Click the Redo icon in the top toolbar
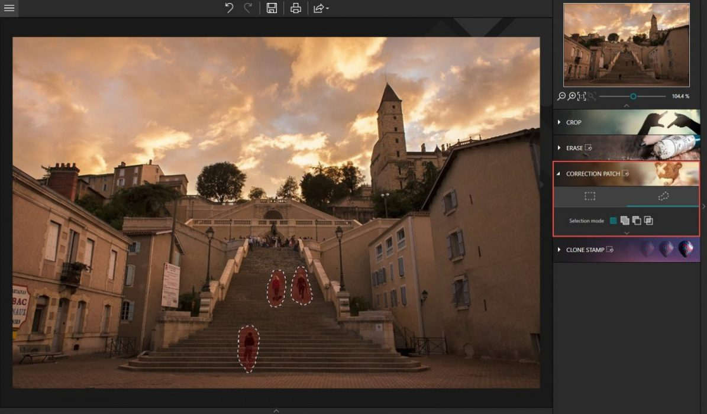Image resolution: width=707 pixels, height=414 pixels. 247,8
